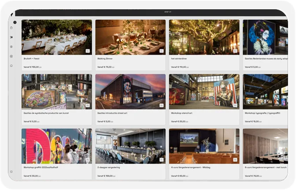Screen dimensions: 296x190
Task: Select the 'Walking Dinner' title
Action: (105, 58)
